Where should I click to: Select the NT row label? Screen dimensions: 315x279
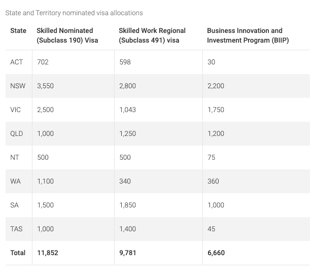coord(15,157)
